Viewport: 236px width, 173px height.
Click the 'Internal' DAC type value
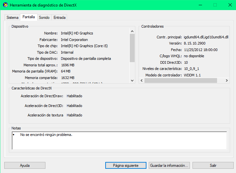tap(67, 52)
